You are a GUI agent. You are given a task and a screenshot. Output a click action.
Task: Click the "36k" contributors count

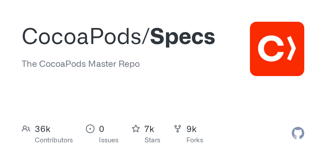[43, 129]
